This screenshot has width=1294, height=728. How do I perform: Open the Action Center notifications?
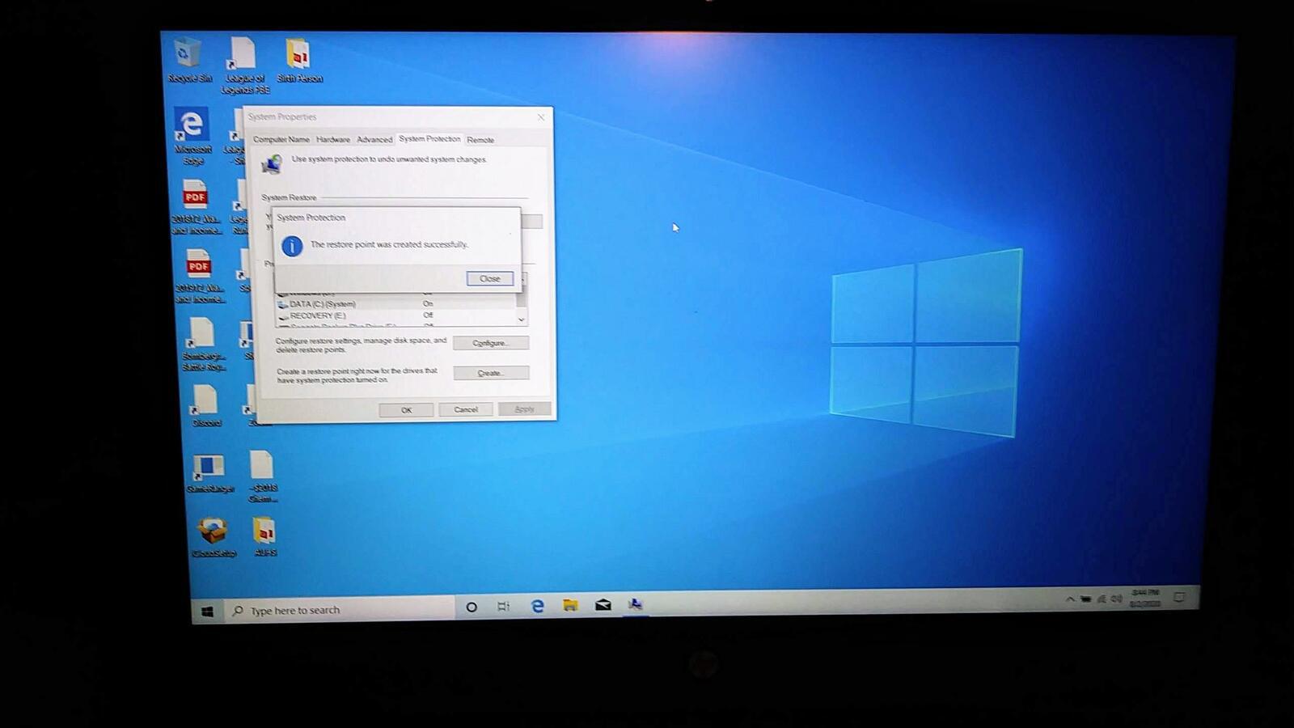(1179, 598)
